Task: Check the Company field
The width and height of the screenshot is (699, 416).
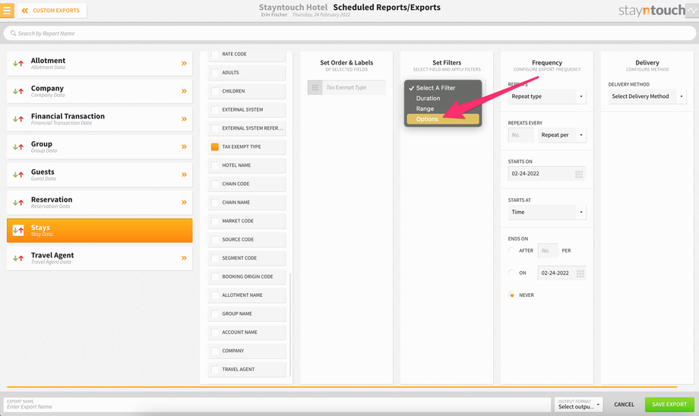Action: coord(215,351)
